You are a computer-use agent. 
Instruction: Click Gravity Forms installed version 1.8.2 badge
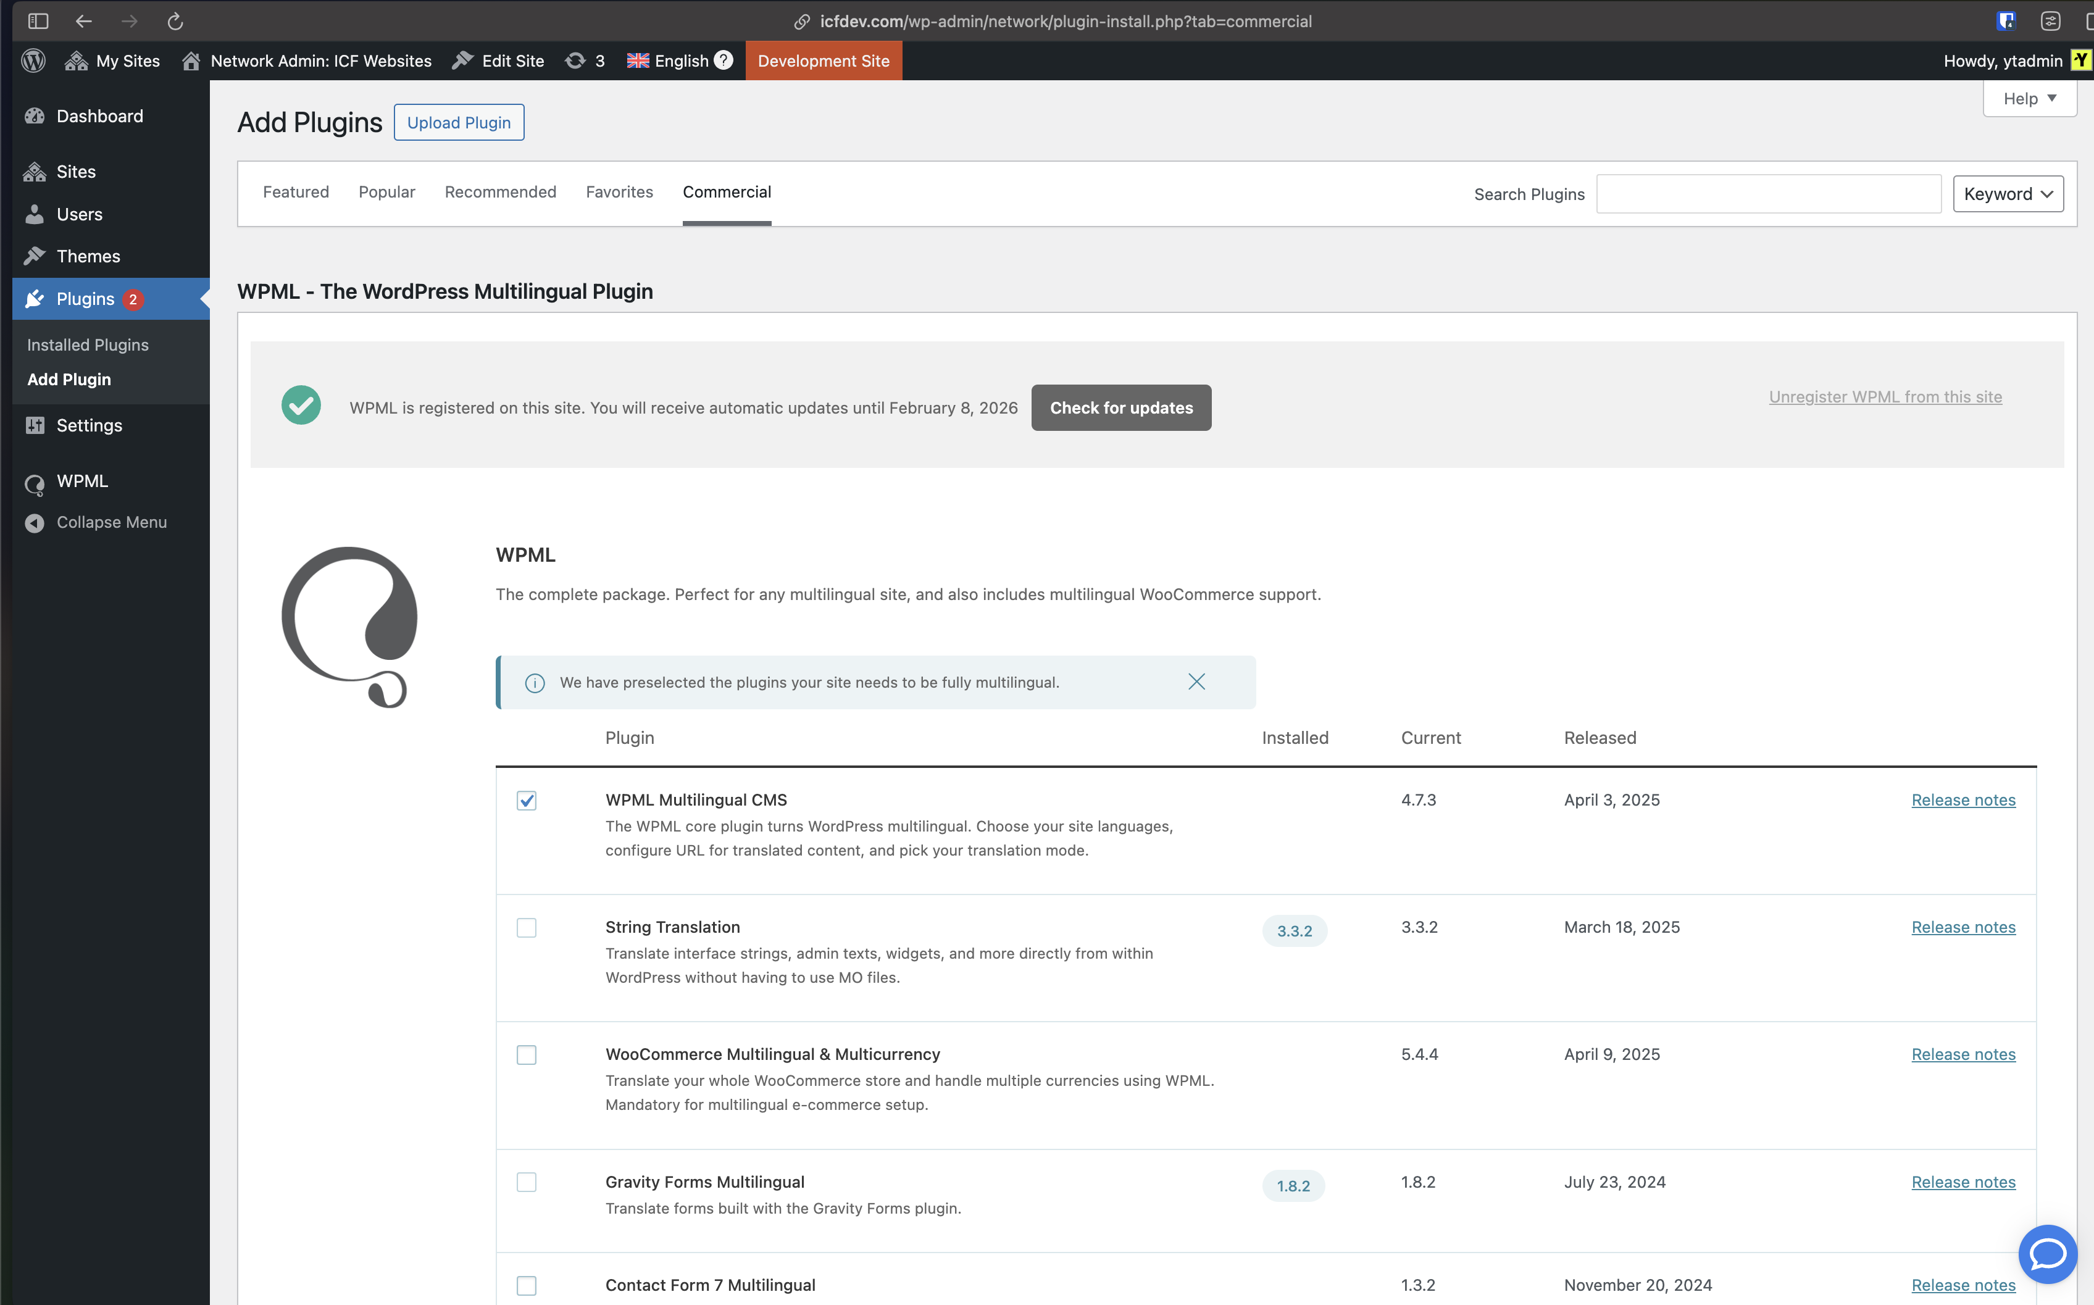[x=1294, y=1186]
